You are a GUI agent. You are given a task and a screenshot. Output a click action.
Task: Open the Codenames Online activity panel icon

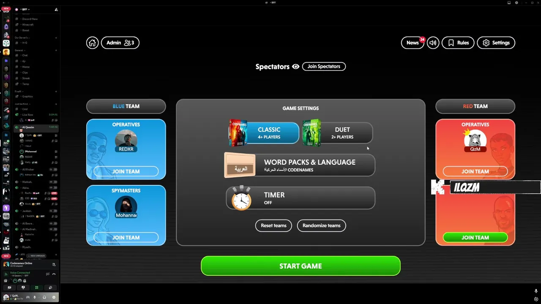pyautogui.click(x=54, y=264)
